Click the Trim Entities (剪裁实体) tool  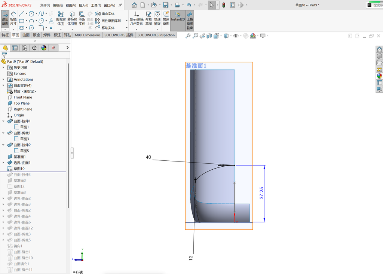pyautogui.click(x=61, y=19)
